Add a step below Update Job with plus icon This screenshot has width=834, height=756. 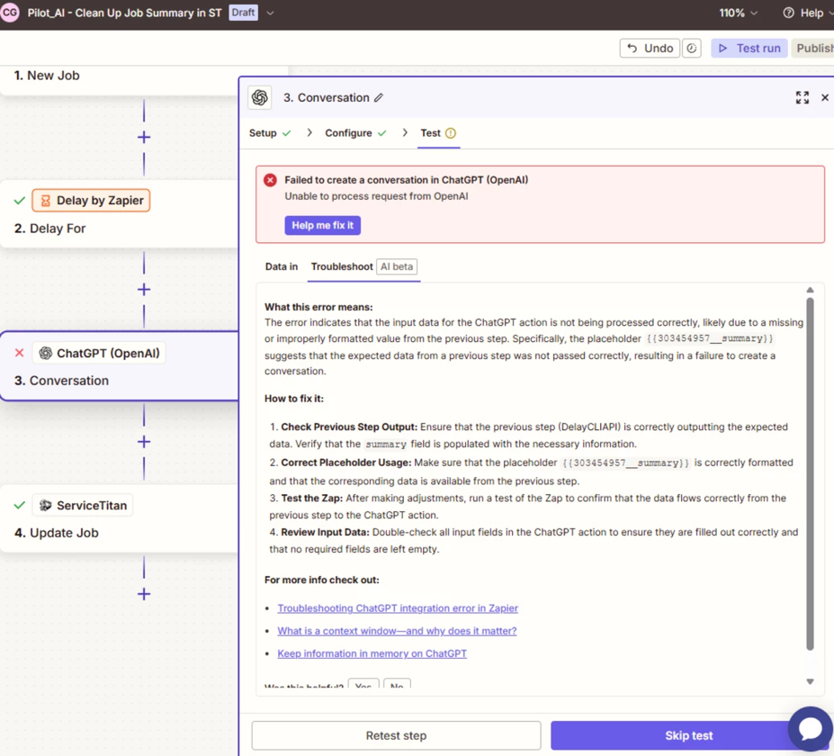[x=144, y=594]
